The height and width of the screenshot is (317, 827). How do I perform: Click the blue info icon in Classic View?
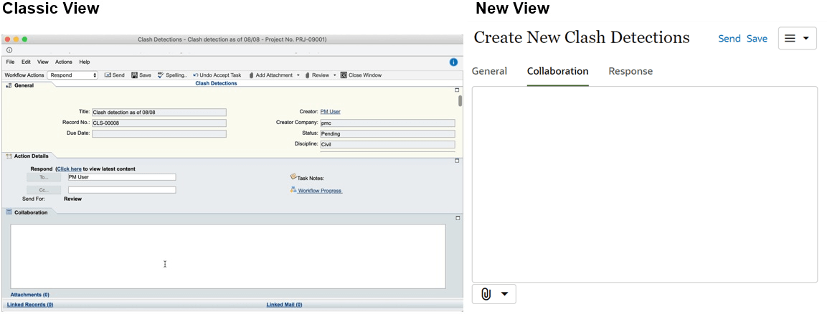(453, 62)
